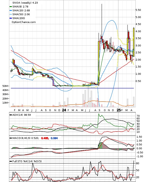This screenshot has height=182, width=146.
Task: Click the blue 0.084 MACD histogram value
Action: pos(54,138)
